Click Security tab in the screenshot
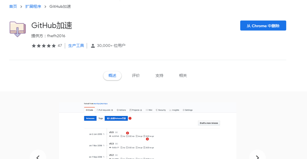Image resolution: width=307 pixels, height=159 pixels. (x=161, y=110)
